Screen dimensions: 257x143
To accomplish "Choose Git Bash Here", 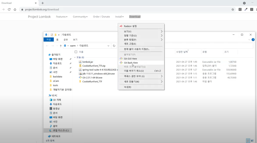I will pyautogui.click(x=141, y=63).
